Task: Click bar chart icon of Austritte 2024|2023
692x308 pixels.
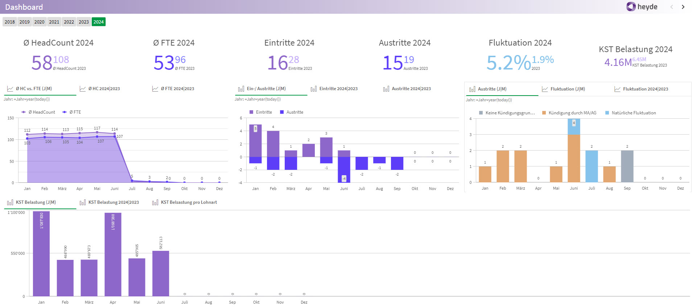Action: pyautogui.click(x=386, y=89)
